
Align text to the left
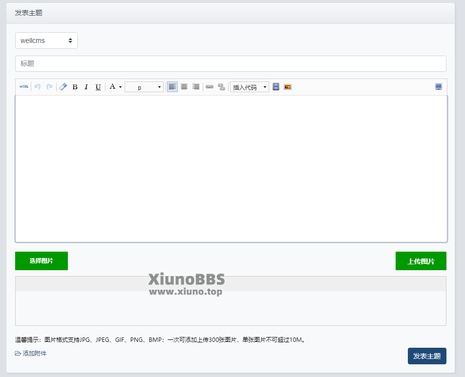tap(172, 87)
